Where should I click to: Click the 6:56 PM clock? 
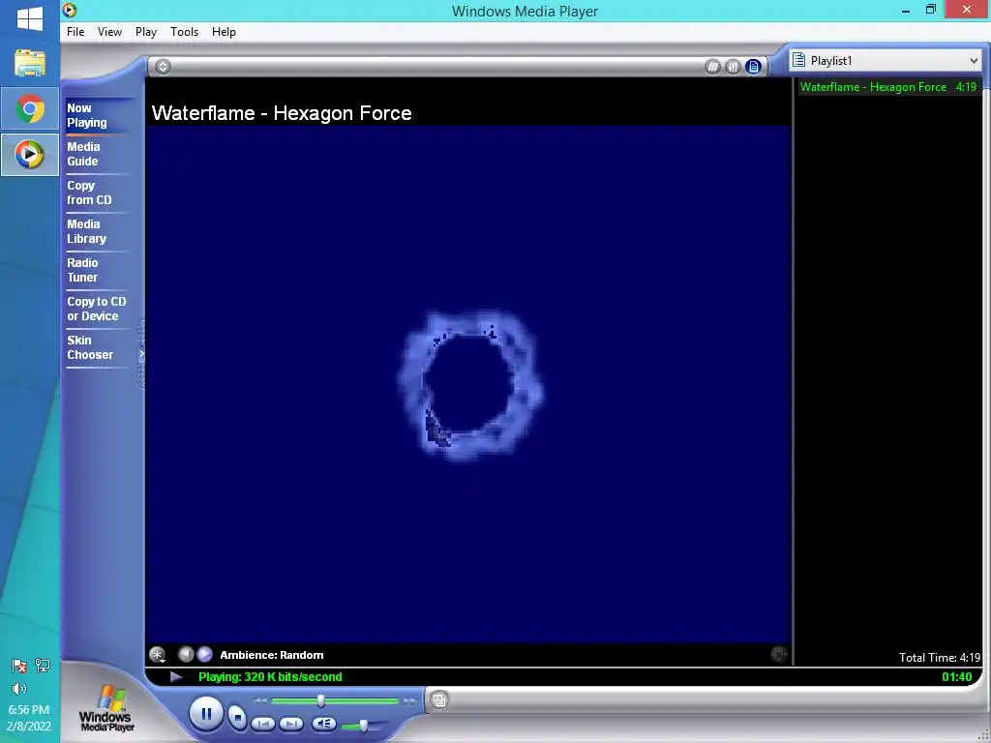pos(29,709)
